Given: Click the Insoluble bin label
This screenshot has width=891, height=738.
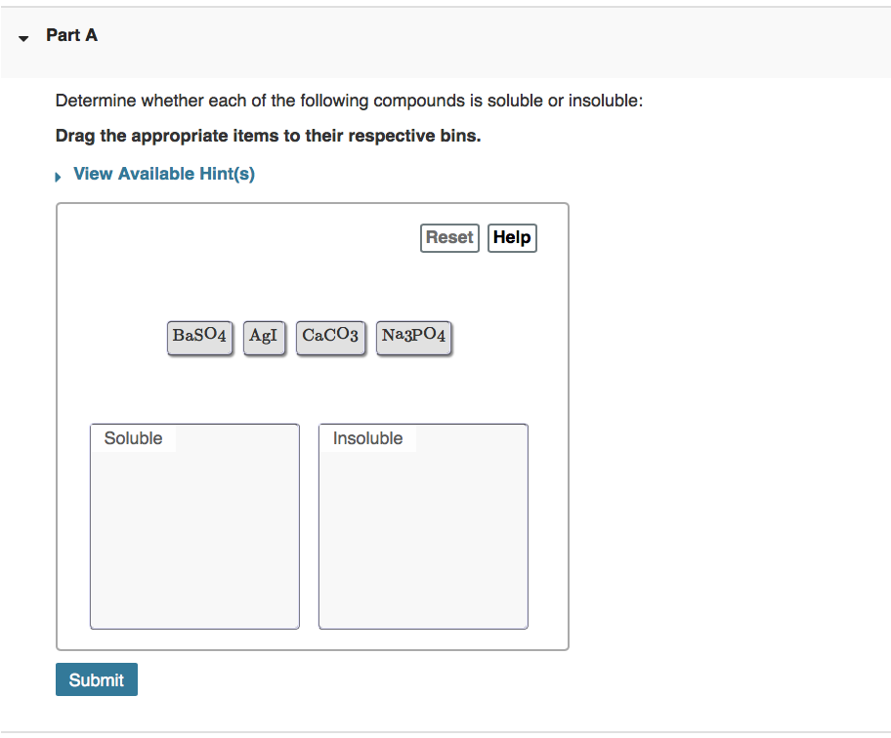Looking at the screenshot, I should tap(368, 438).
